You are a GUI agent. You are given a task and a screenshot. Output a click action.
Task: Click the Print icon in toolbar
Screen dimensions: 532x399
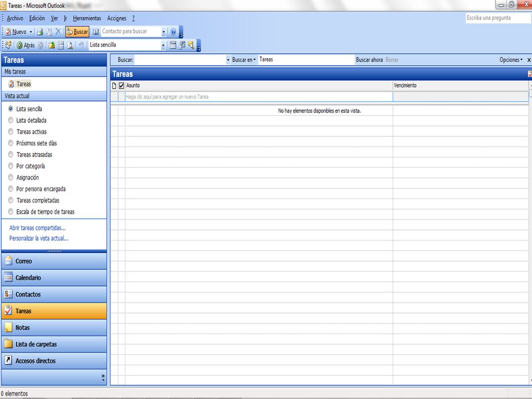pyautogui.click(x=40, y=32)
